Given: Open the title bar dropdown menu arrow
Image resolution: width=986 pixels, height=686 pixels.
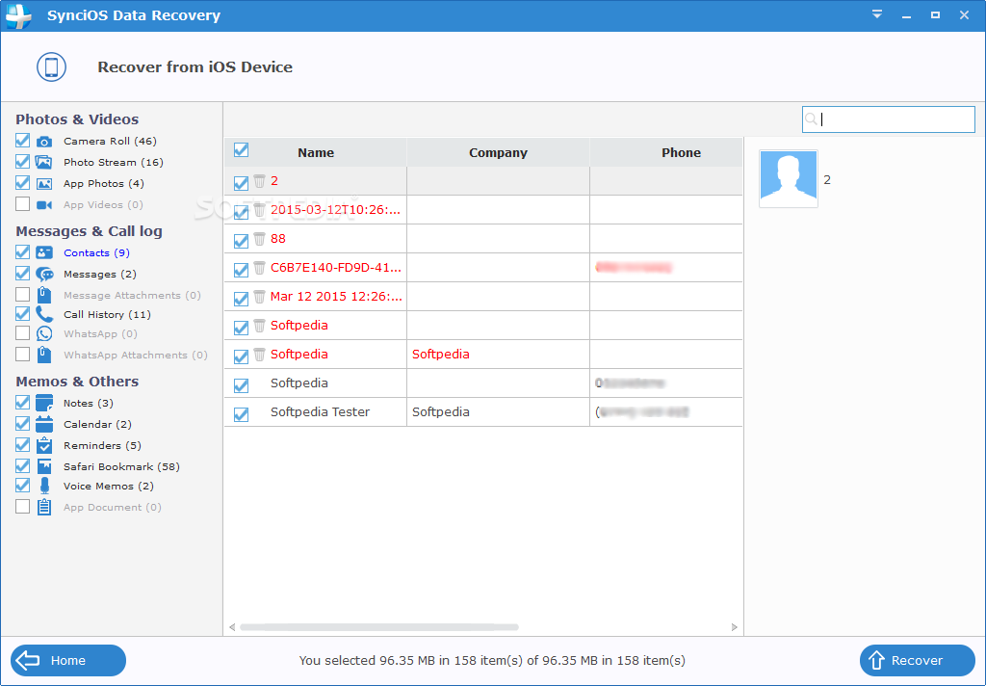Looking at the screenshot, I should 877,14.
